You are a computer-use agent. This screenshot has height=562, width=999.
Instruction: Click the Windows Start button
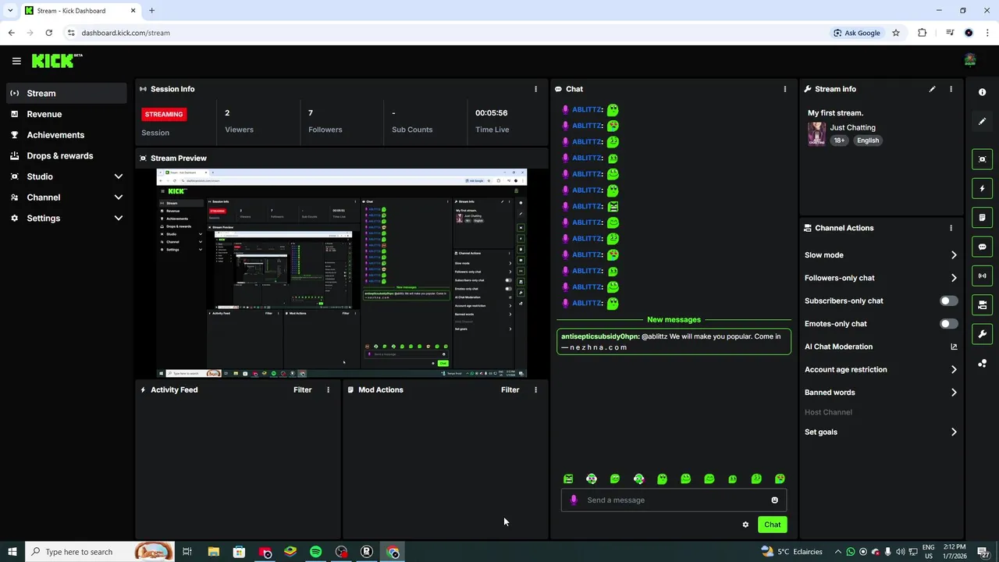[12, 552]
